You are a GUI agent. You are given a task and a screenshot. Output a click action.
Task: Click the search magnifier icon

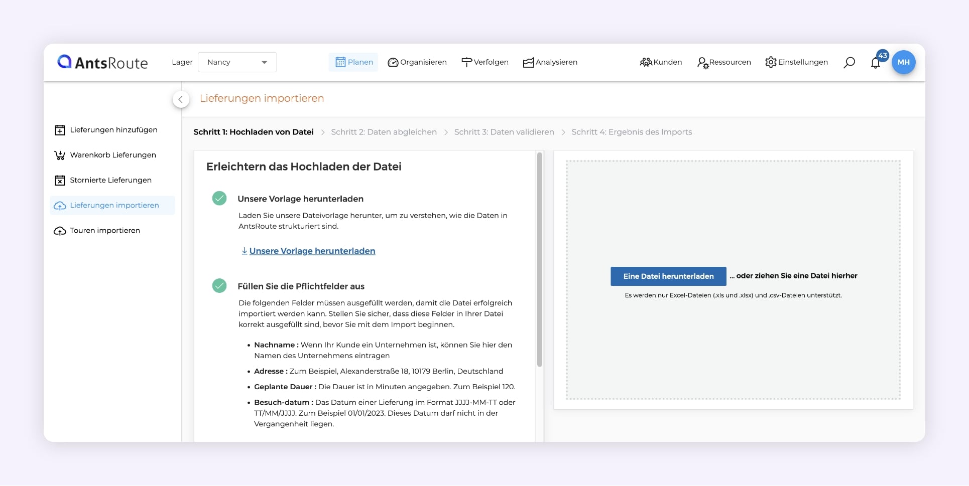[849, 63]
